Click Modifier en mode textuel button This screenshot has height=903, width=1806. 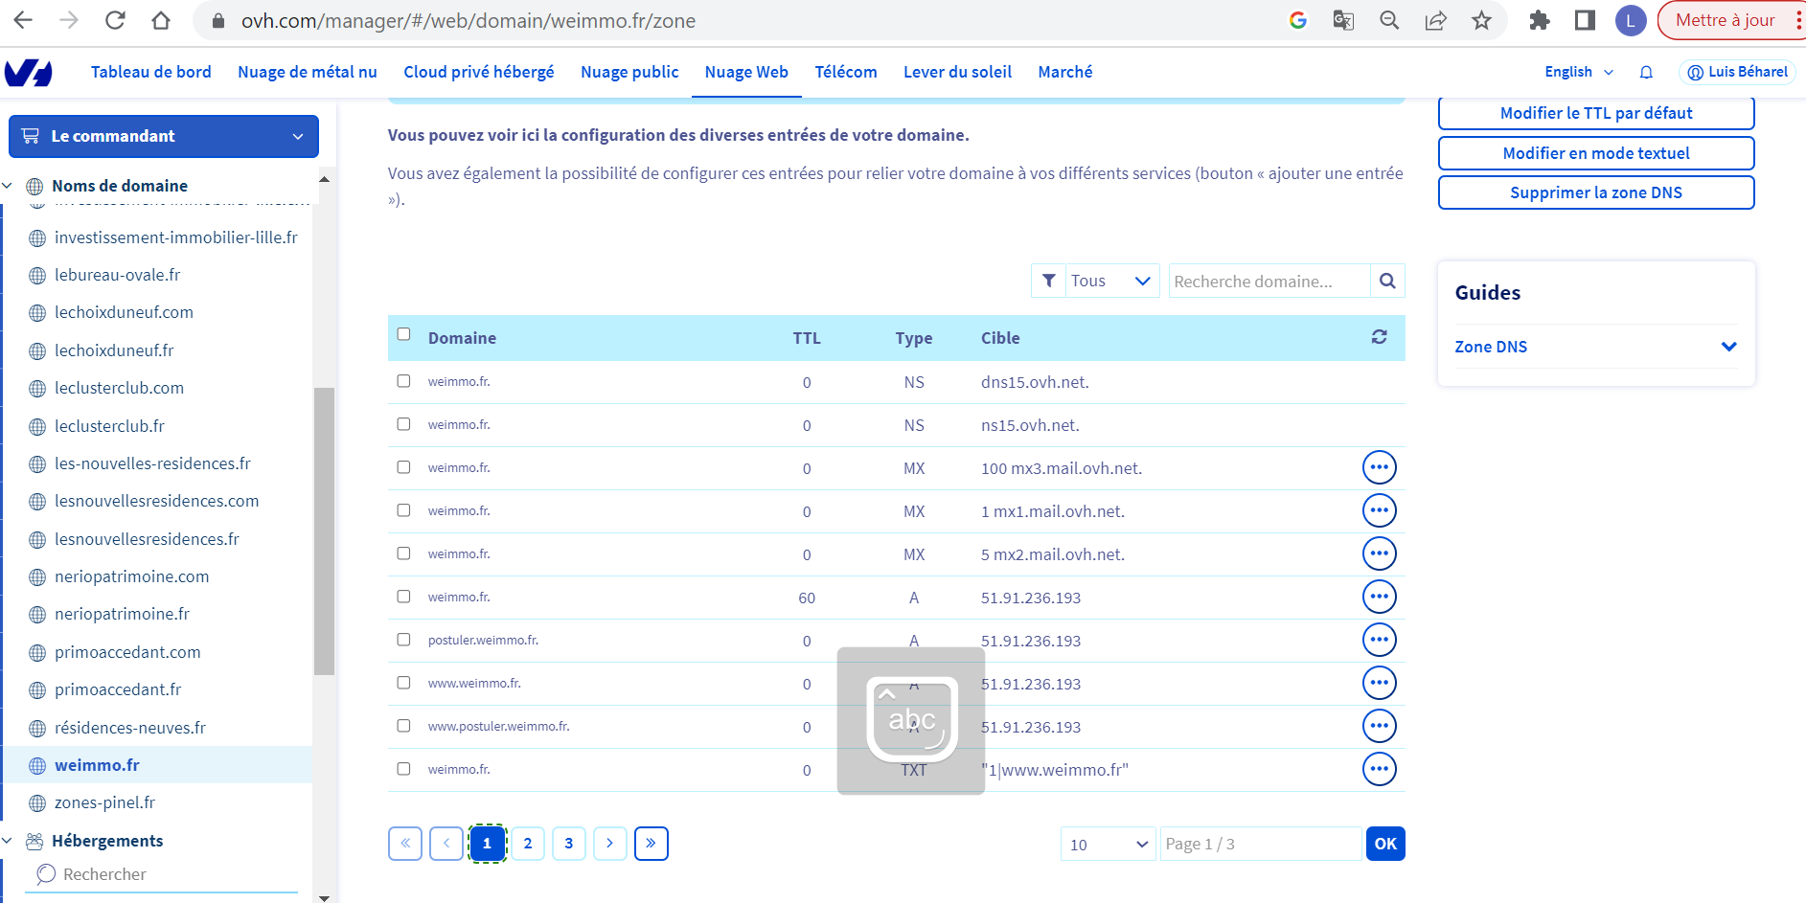[x=1595, y=153]
